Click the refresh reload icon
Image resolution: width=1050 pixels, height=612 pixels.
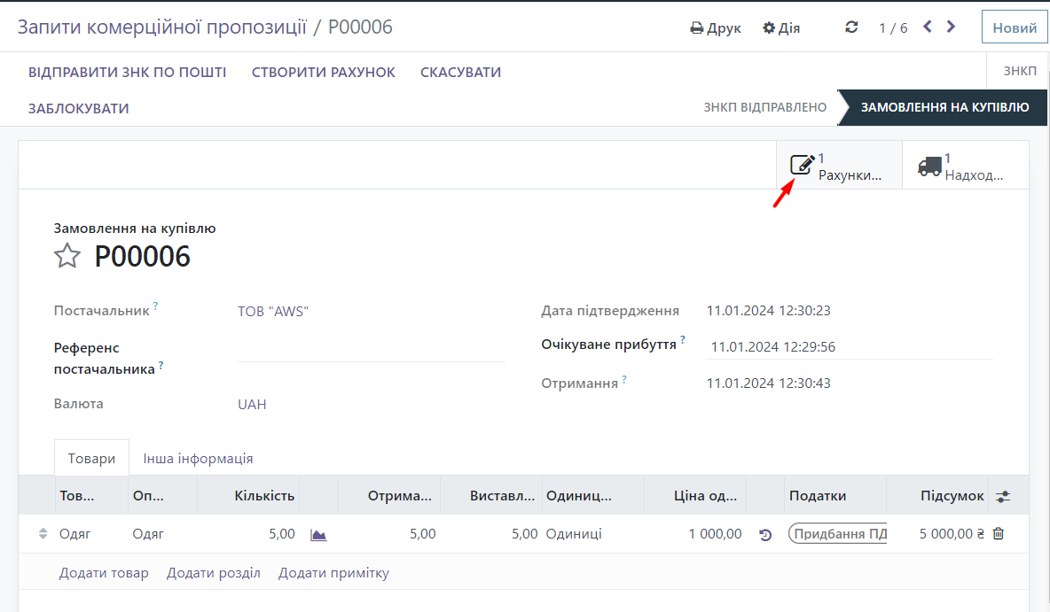851,27
